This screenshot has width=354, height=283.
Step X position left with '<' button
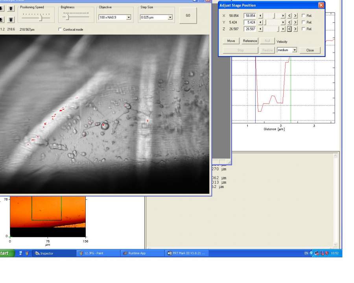coord(289,16)
